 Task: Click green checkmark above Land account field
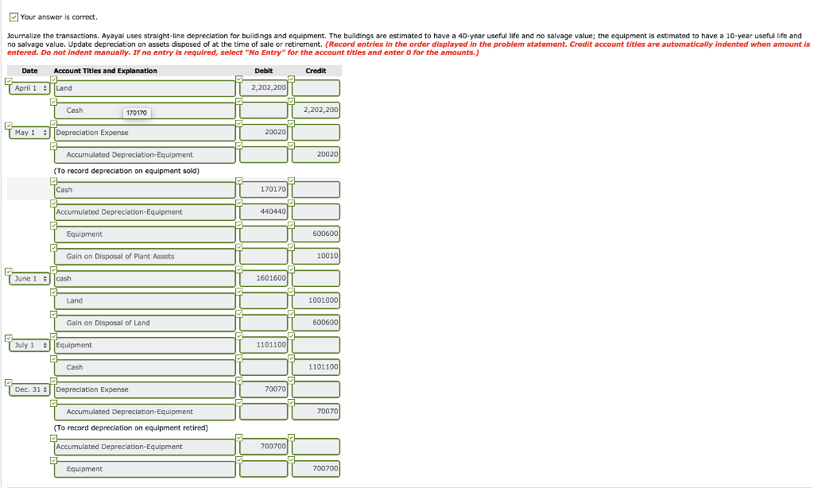coord(54,79)
